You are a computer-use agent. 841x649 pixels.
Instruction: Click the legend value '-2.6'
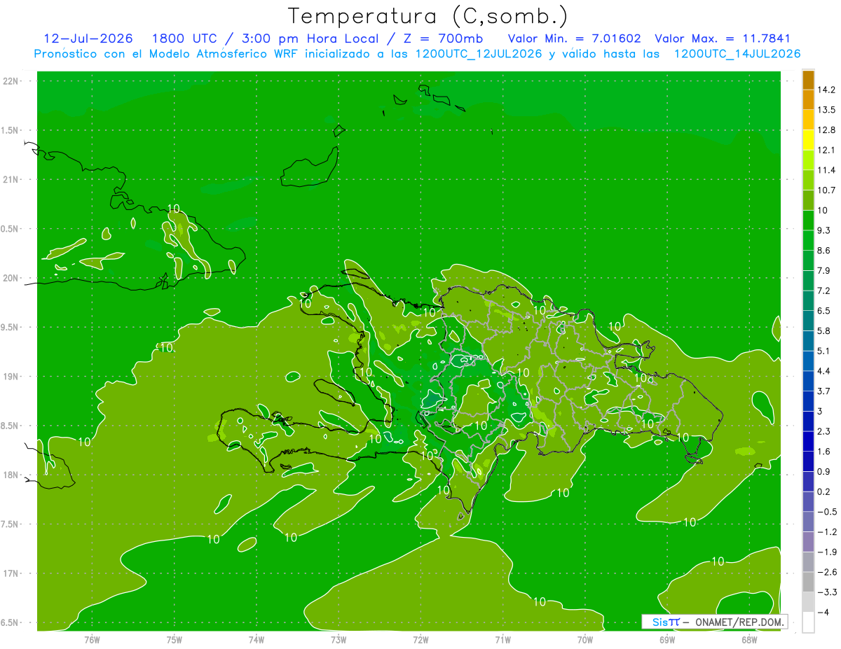[x=826, y=572]
